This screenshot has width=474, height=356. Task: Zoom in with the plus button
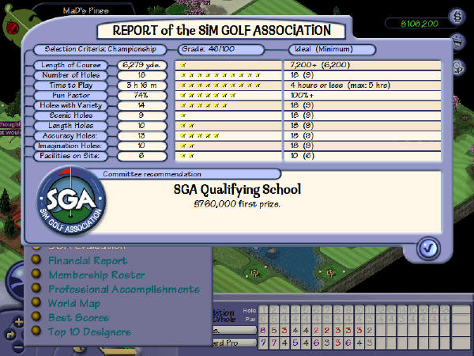pos(19,321)
